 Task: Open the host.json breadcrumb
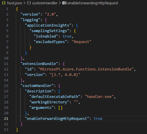(x=15, y=3)
